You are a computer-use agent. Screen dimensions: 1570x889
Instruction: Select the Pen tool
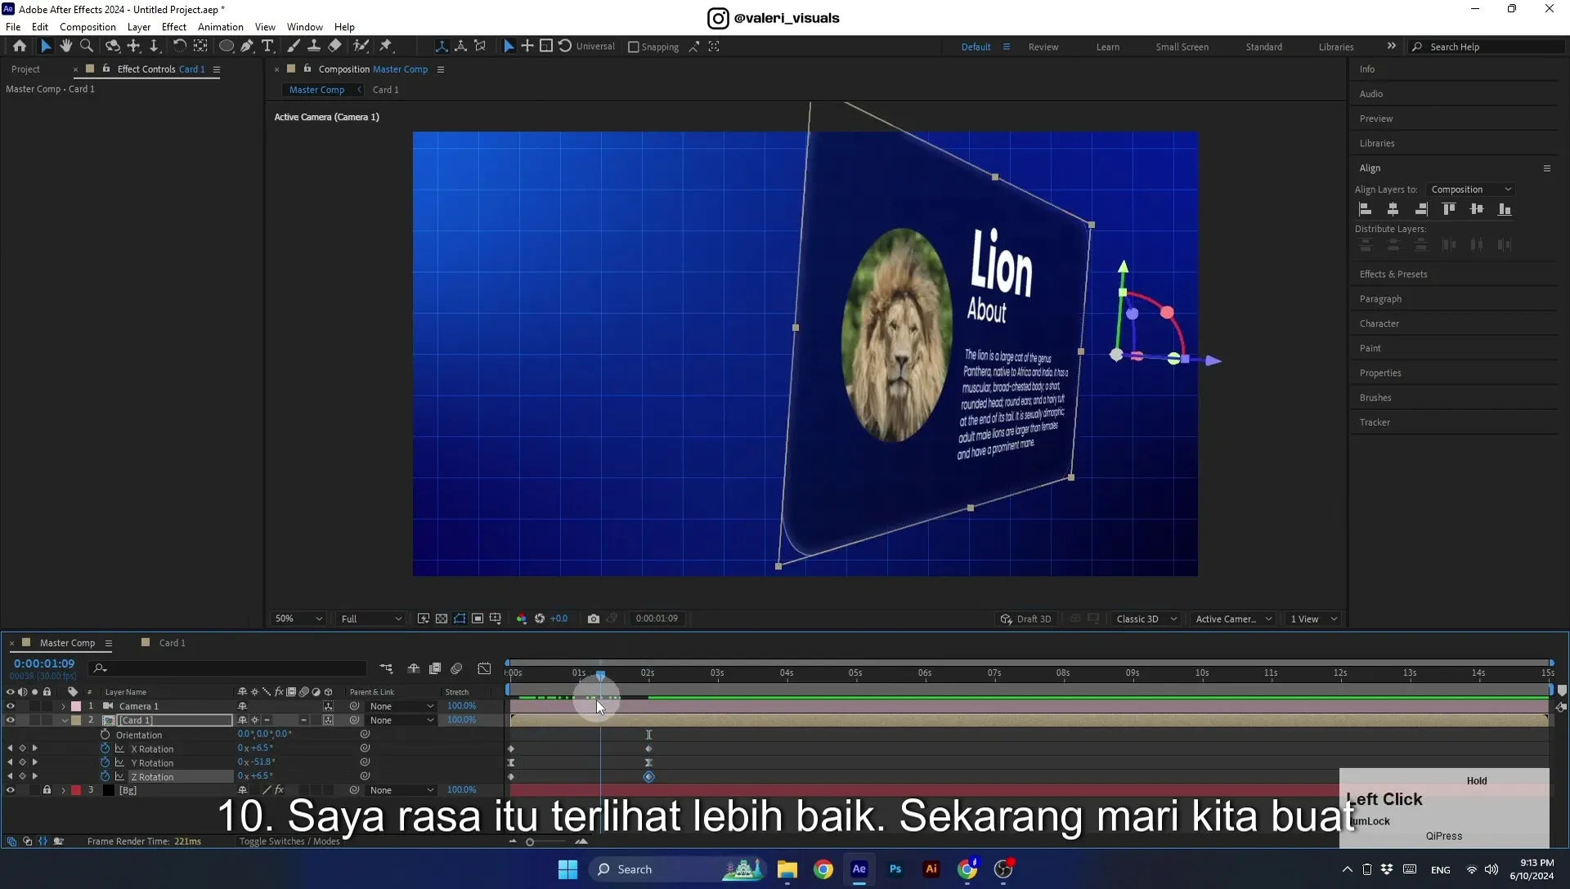(x=247, y=47)
